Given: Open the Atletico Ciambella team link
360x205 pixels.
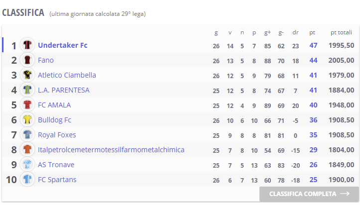Looking at the screenshot, I should (67, 75).
